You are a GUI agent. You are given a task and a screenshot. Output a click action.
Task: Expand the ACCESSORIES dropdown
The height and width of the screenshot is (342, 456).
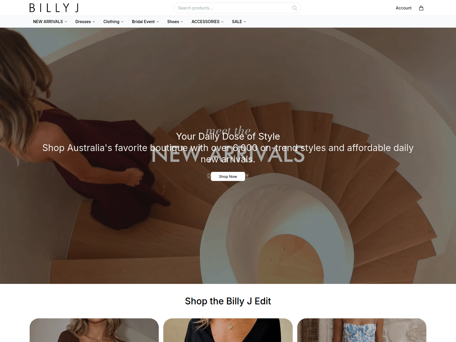click(x=207, y=22)
